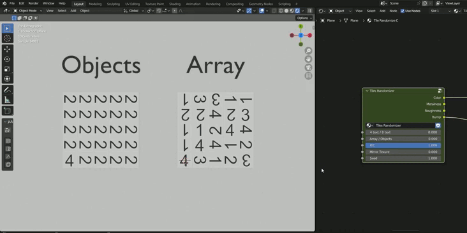Click the Array / Objects value field
Screen dimensions: 467x233
tap(403, 139)
